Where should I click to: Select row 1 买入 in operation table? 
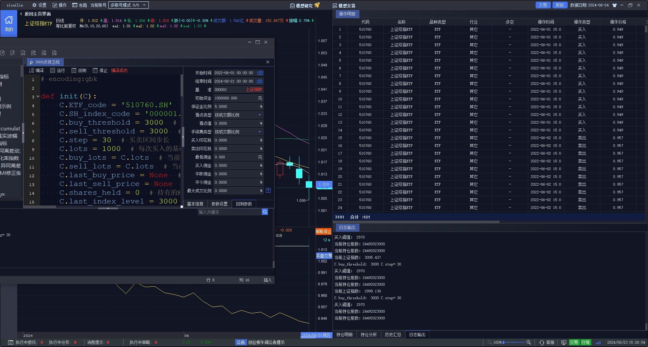point(489,29)
